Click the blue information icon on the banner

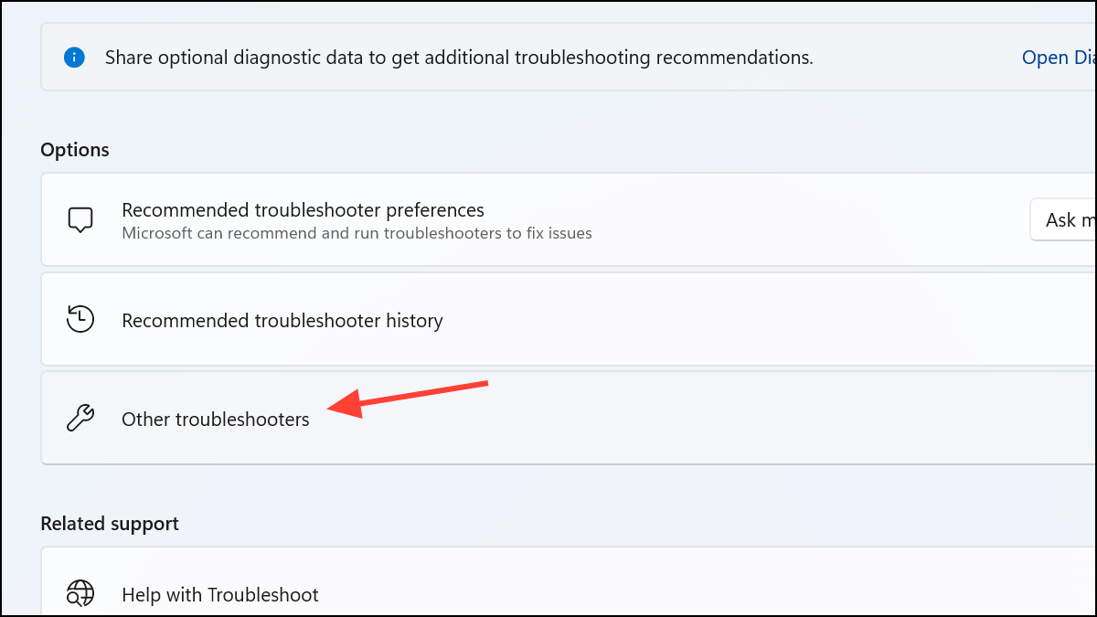pos(74,57)
